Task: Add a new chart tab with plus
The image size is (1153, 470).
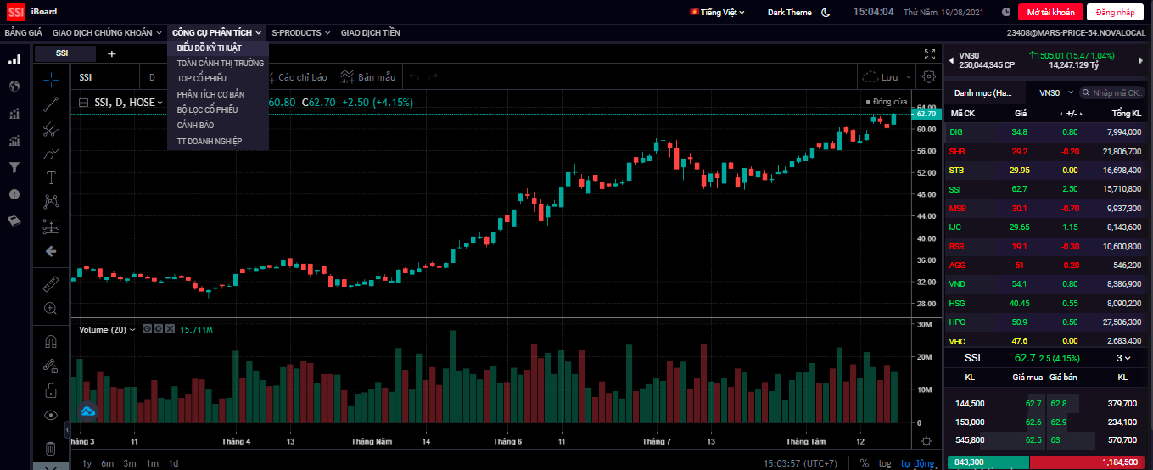Action: point(111,53)
